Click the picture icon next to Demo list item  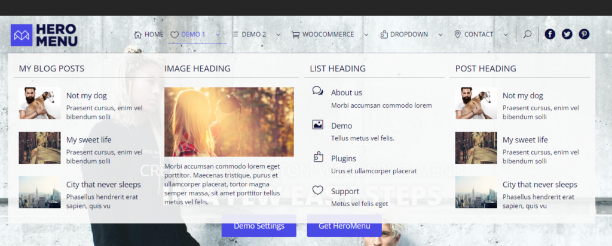click(x=318, y=124)
